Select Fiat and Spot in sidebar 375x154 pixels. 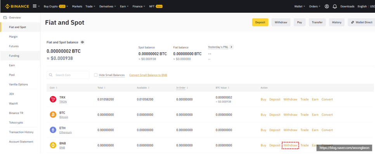(20, 27)
